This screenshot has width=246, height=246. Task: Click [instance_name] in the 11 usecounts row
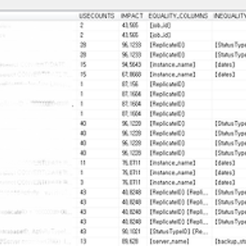(x=172, y=163)
